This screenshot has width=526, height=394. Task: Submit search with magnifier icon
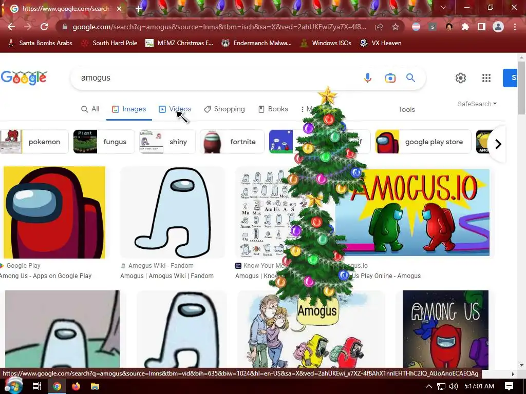[410, 78]
